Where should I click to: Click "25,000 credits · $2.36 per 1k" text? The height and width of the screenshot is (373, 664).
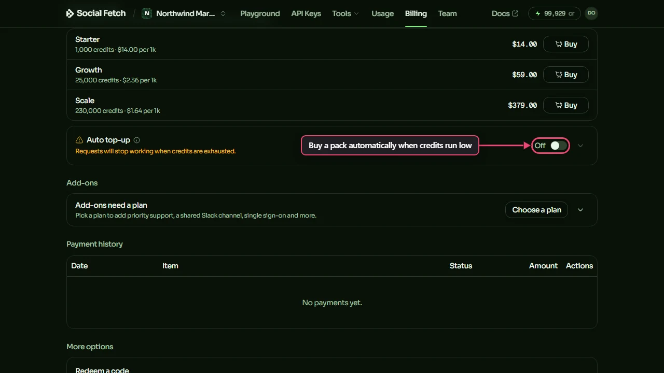116,80
